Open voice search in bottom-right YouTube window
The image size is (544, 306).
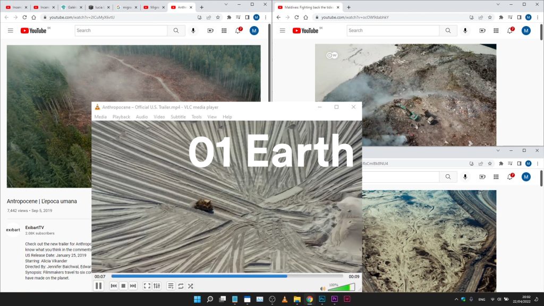[x=465, y=177]
